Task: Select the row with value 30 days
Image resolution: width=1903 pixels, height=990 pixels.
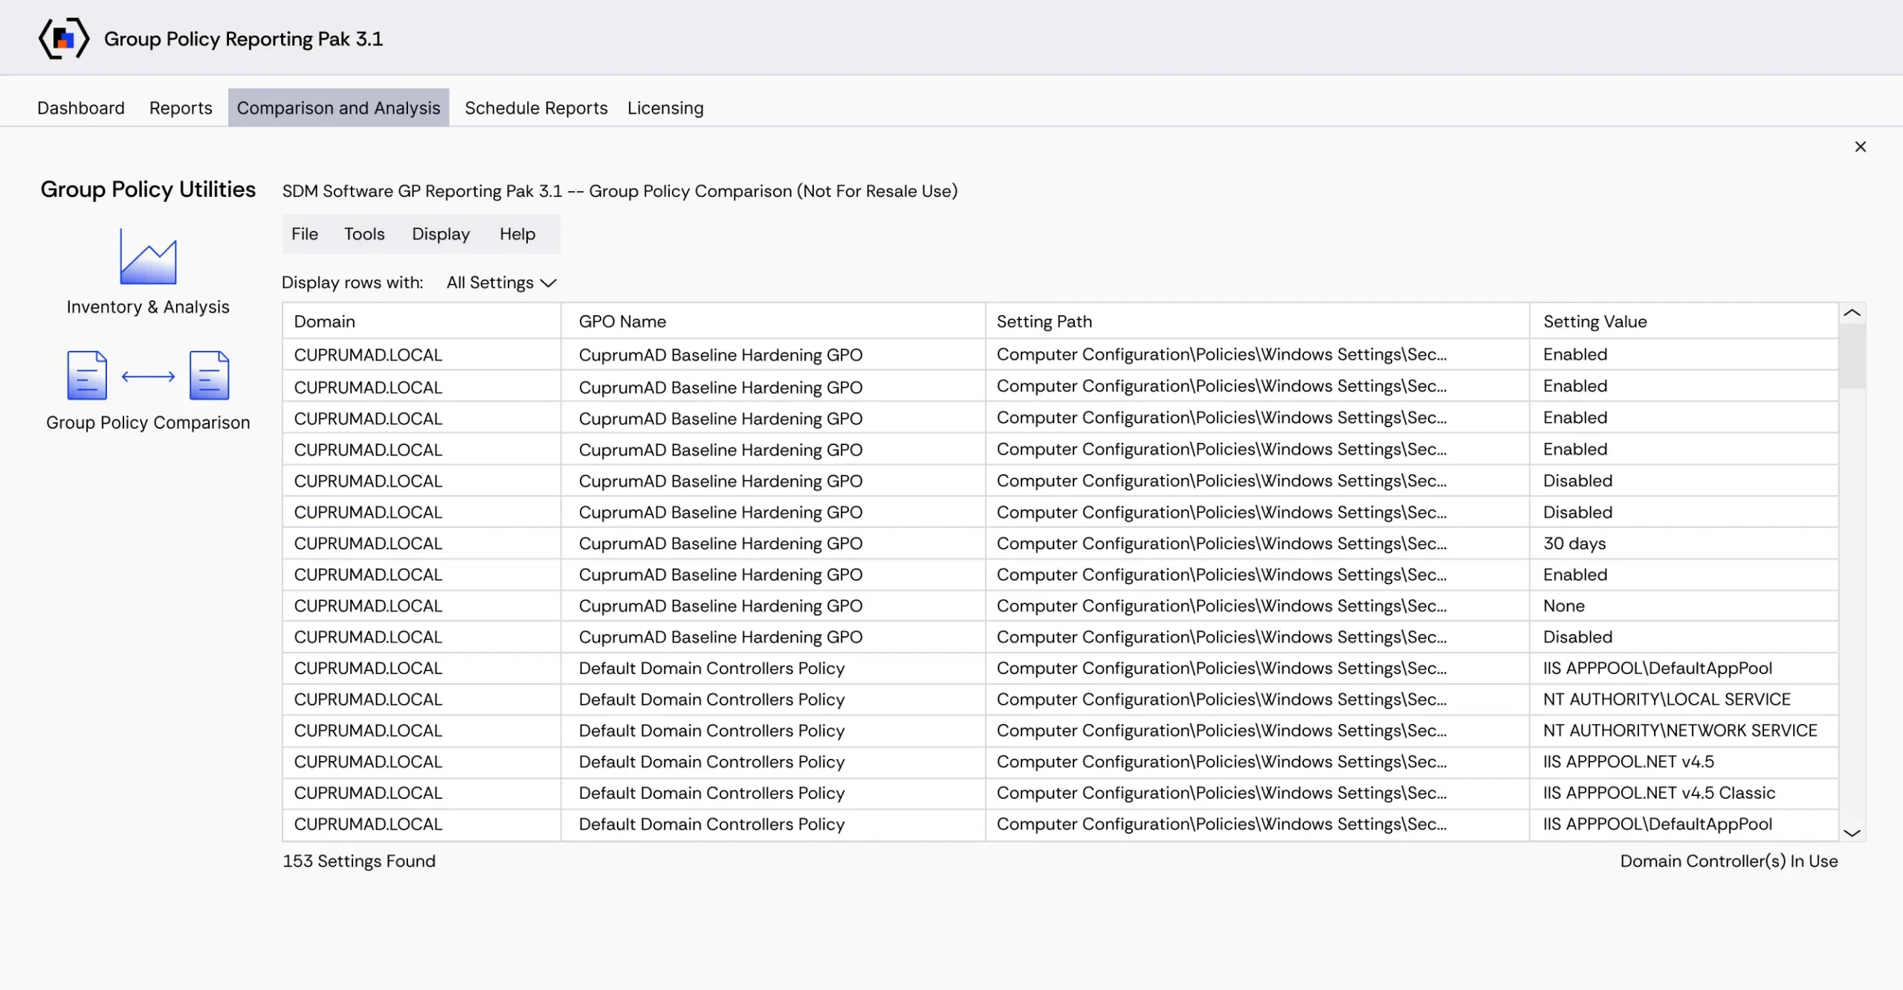Action: (1060, 543)
